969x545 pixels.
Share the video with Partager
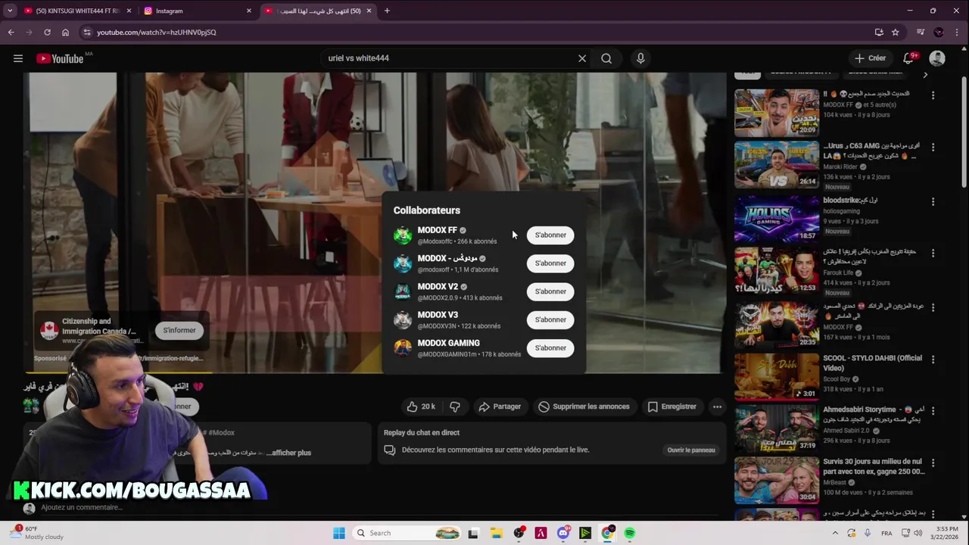pyautogui.click(x=500, y=406)
